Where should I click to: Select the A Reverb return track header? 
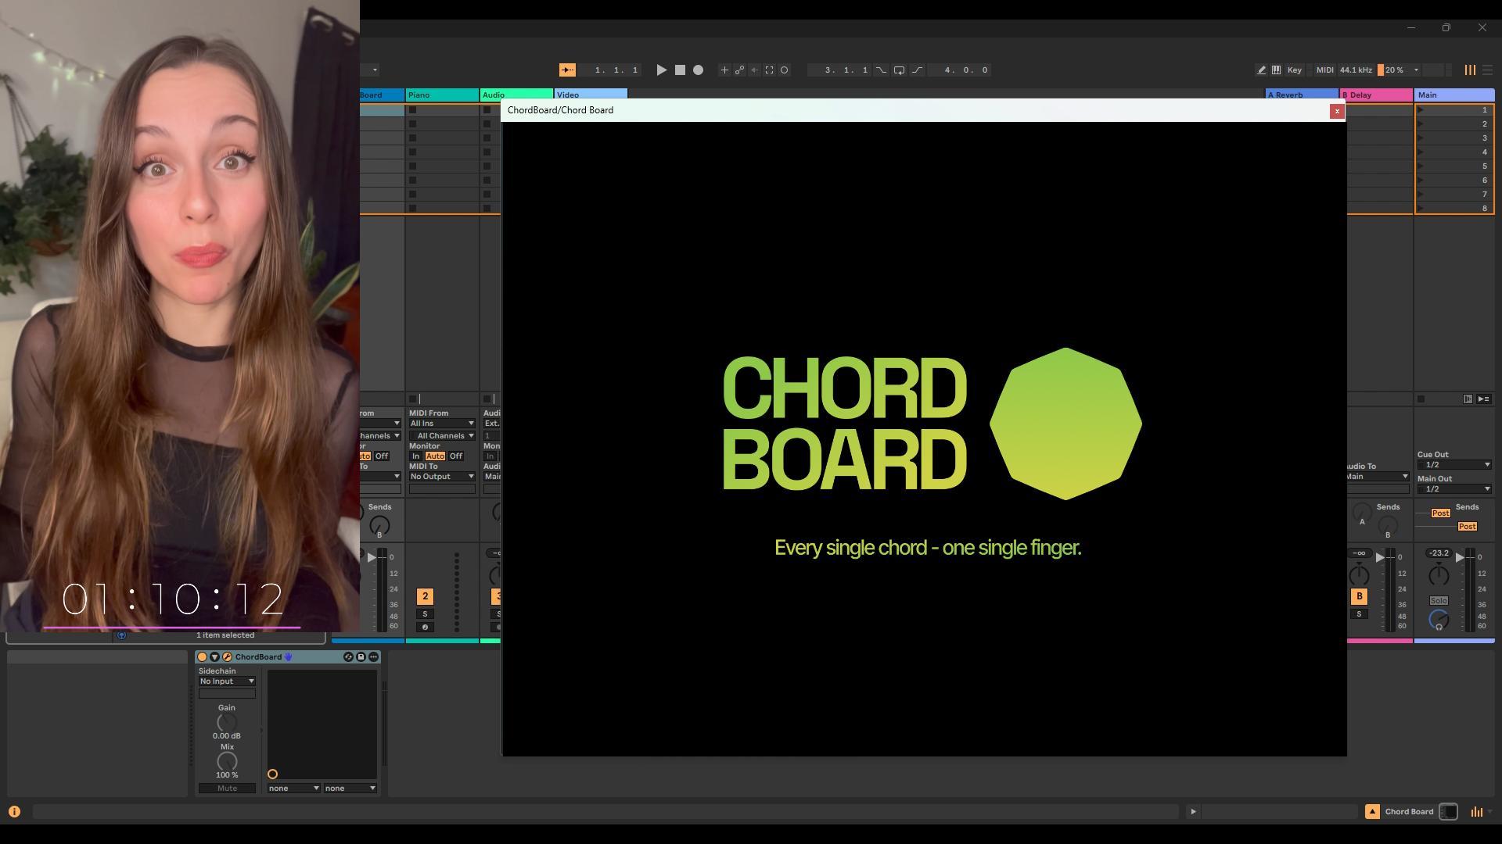pyautogui.click(x=1302, y=95)
